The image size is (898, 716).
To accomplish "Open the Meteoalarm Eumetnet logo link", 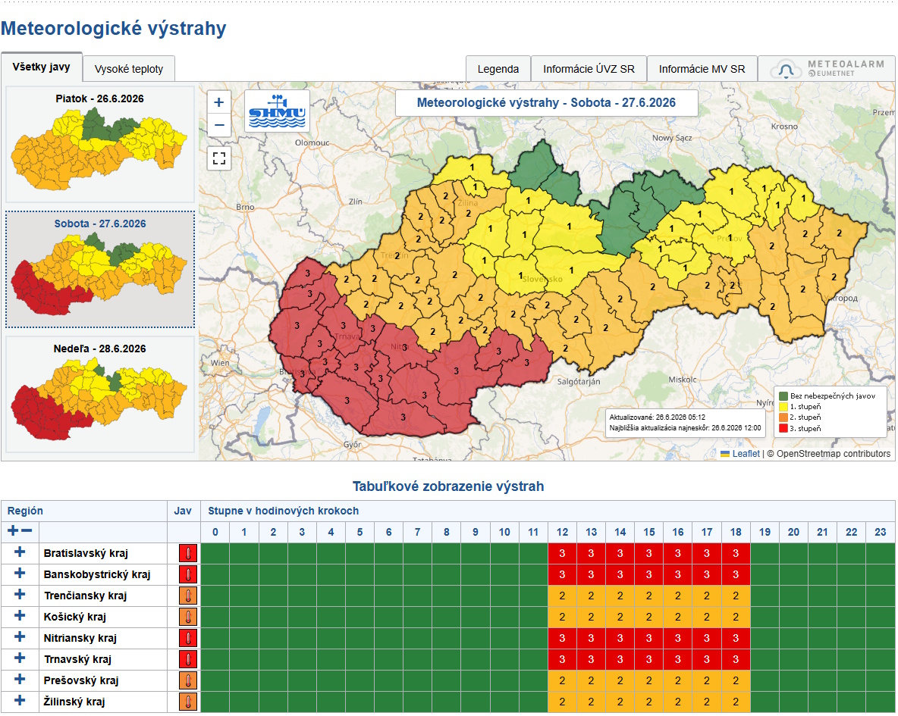I will point(827,69).
